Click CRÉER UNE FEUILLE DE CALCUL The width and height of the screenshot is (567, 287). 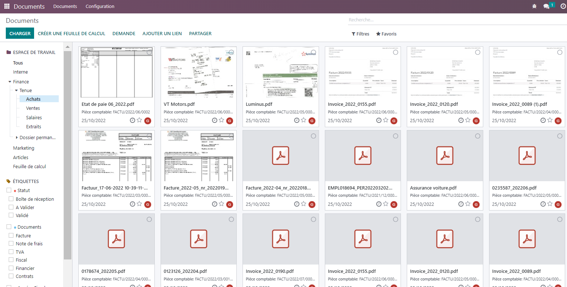point(71,33)
